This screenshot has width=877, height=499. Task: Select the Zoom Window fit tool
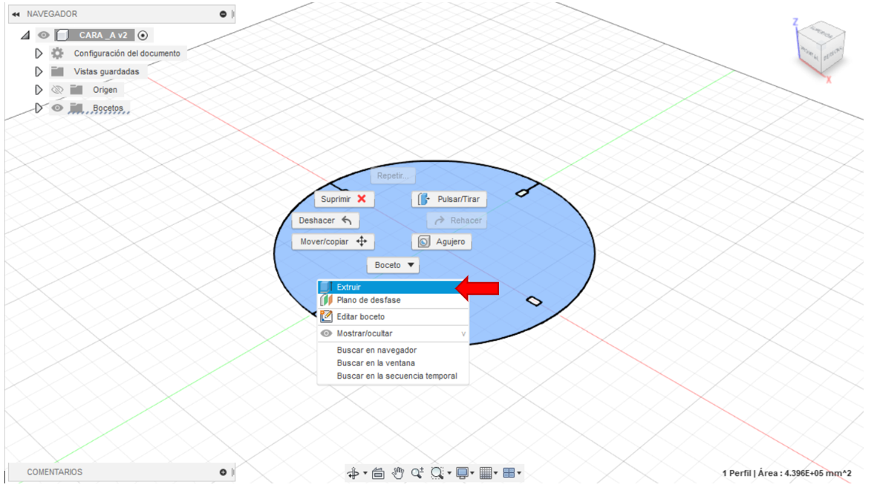click(437, 473)
